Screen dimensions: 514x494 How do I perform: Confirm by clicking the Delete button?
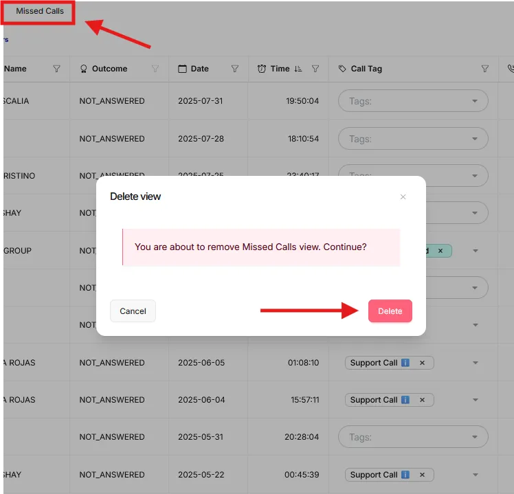(x=390, y=311)
